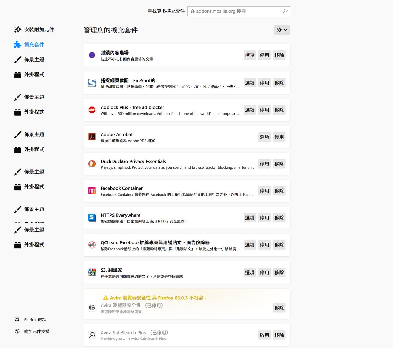Disable the Facebook Container extension
393x348 pixels.
click(264, 190)
